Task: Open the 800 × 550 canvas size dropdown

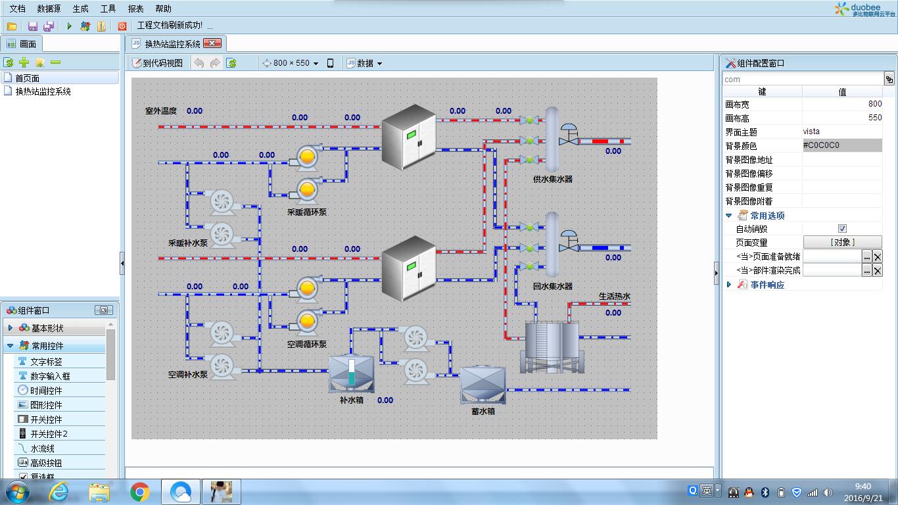Action: point(291,63)
